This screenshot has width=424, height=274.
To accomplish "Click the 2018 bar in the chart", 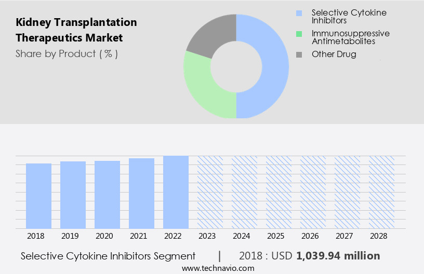I will pyautogui.click(x=39, y=196).
